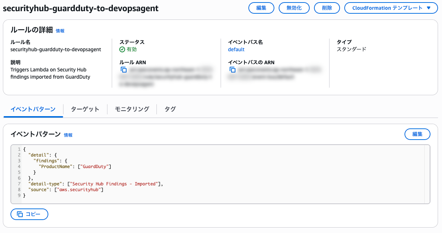This screenshot has width=442, height=233.
Task: Open the default event bus link
Action: [x=236, y=49]
